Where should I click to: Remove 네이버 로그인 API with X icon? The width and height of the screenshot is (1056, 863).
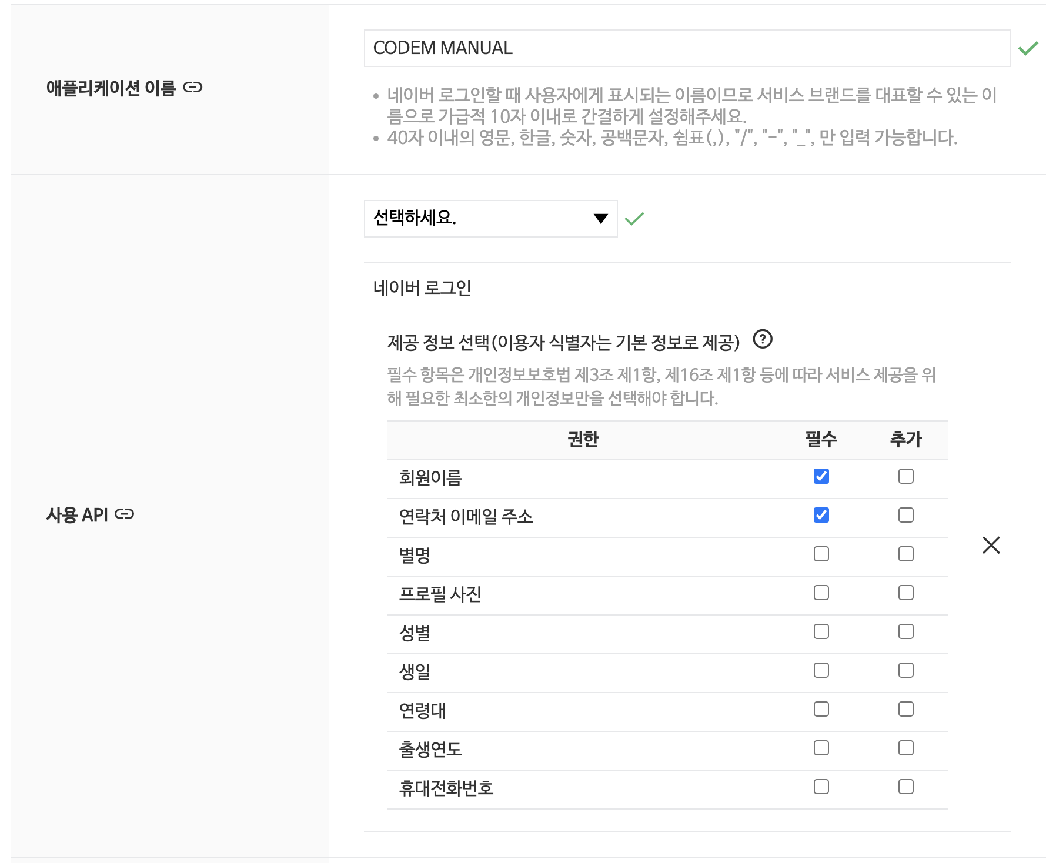pos(991,545)
